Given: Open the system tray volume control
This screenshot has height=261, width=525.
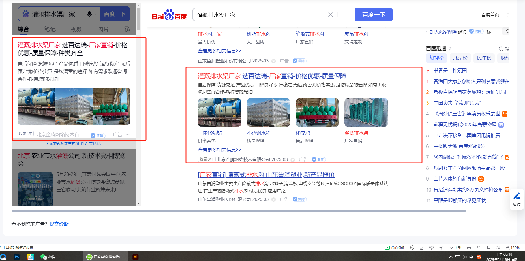Looking at the screenshot, I should [x=464, y=257].
